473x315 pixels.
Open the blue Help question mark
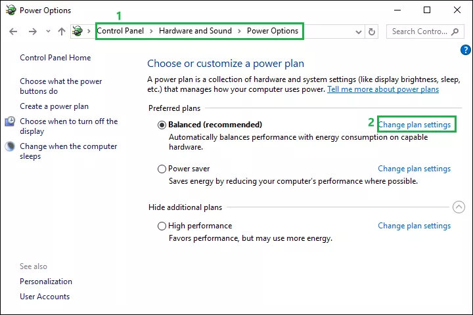[466, 50]
